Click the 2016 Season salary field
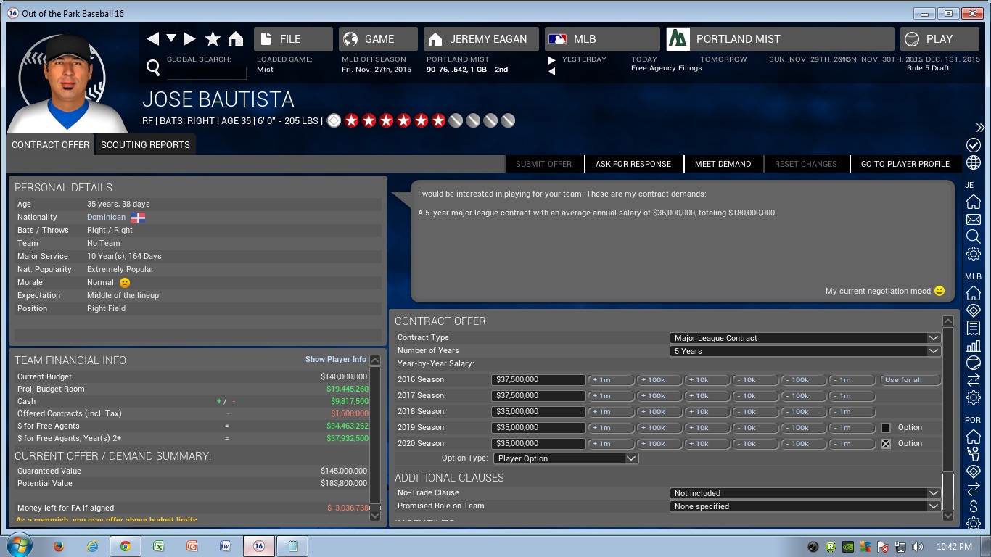The width and height of the screenshot is (991, 557). tap(538, 380)
